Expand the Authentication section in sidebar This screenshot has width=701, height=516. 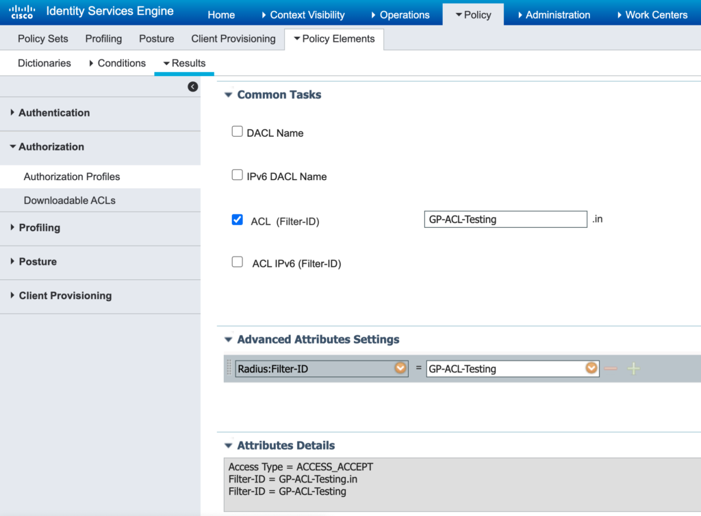[x=54, y=113]
